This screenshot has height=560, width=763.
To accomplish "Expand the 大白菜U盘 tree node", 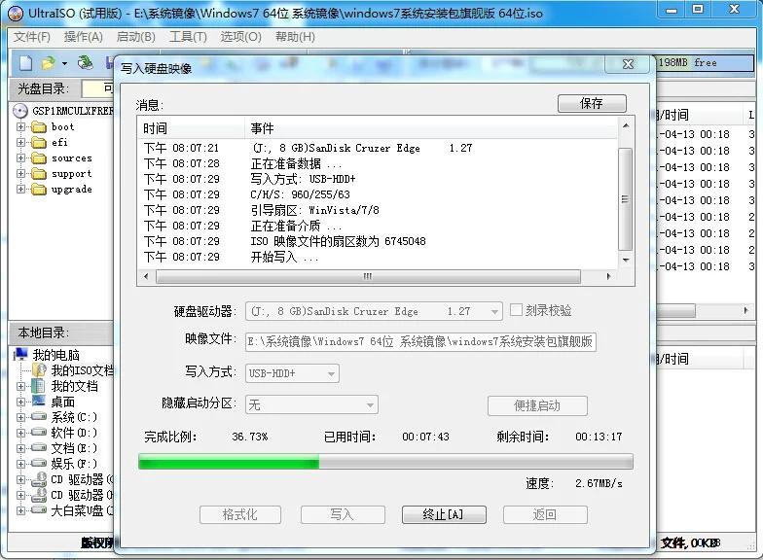I will (20, 510).
